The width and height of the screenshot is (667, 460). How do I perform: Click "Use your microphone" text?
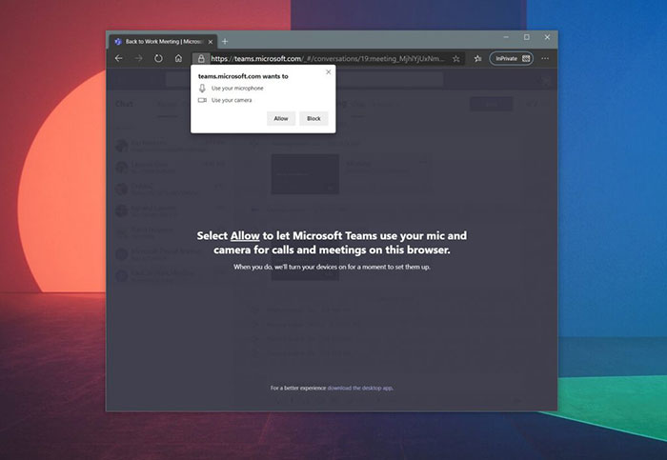(237, 88)
